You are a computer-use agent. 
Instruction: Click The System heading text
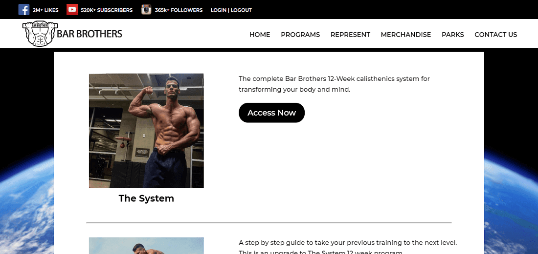(147, 198)
